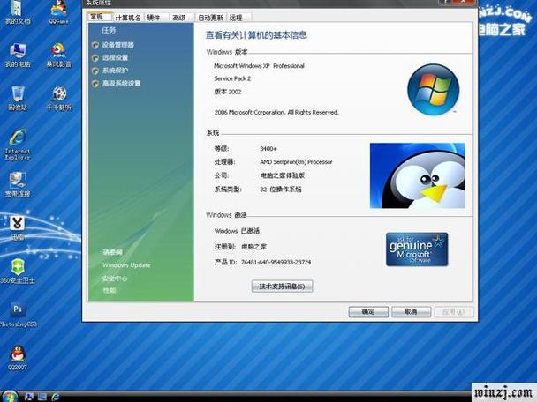Click the Microsoft Windows XP Professional text
The width and height of the screenshot is (537, 402).
(x=259, y=66)
